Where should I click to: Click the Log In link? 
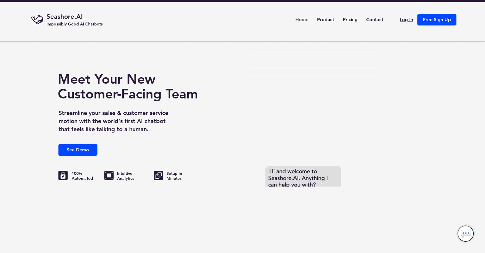pos(406,20)
